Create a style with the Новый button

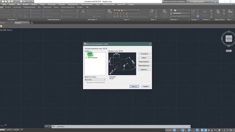pos(144,58)
